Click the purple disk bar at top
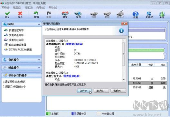Viewport: 170px width, 117px height. click(146, 30)
